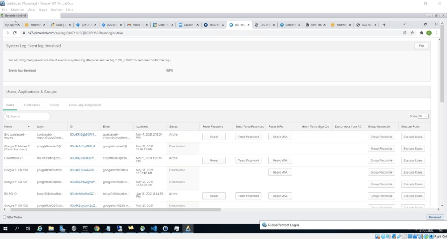Open the Chrome three-dot menu
447x239 pixels.
[x=437, y=33]
